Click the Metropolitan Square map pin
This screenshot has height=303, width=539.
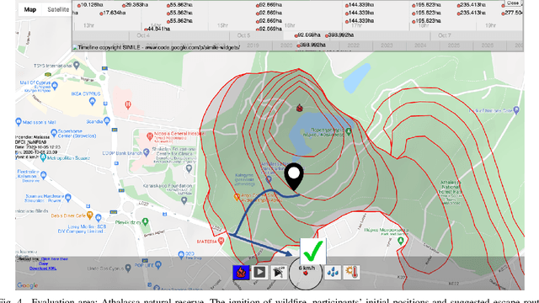point(43,157)
